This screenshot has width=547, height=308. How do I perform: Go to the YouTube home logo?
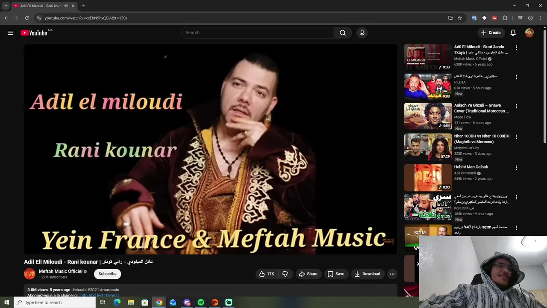pos(34,33)
